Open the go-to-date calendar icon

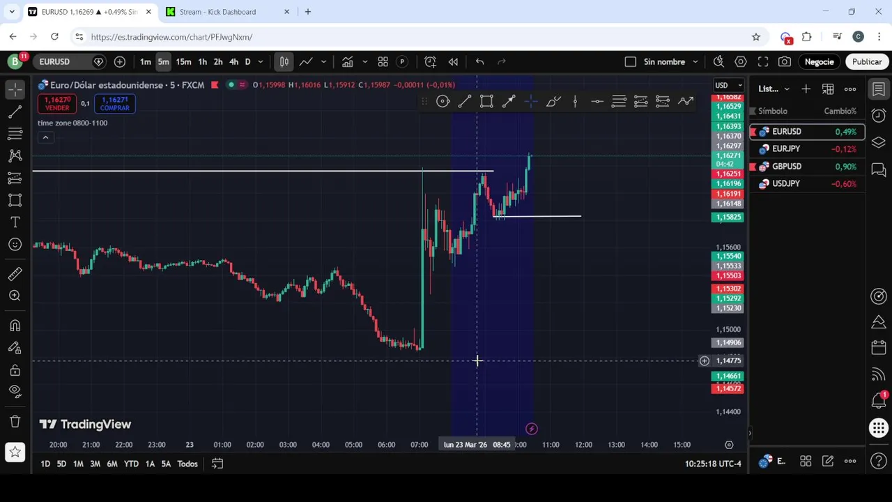[217, 464]
